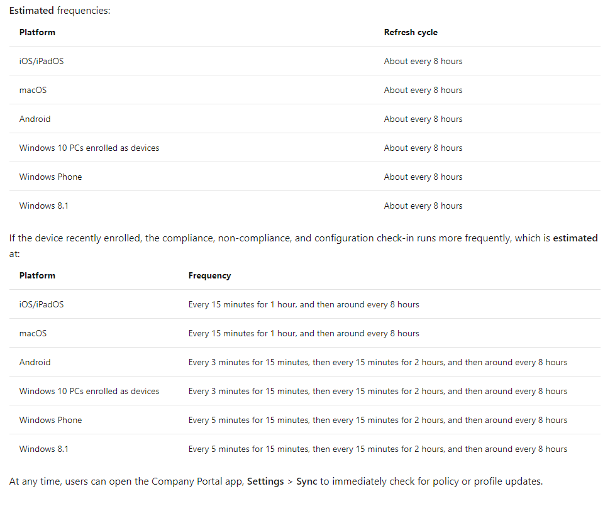
Task: Click iOS/iPadOS 'Every 15 minutes' frequency text
Action: [x=304, y=304]
